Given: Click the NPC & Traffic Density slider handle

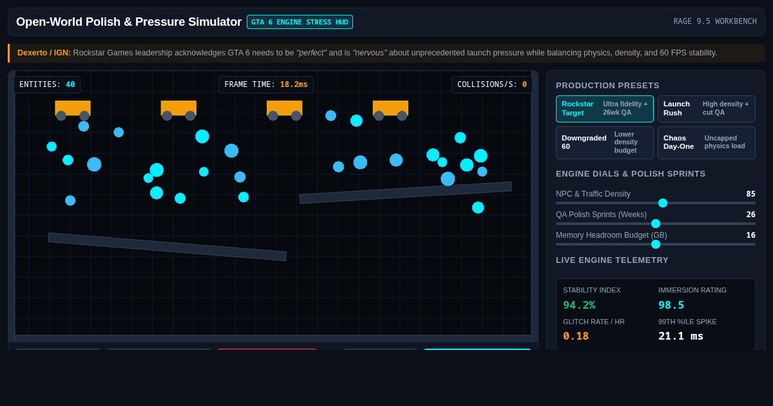Looking at the screenshot, I should [663, 203].
